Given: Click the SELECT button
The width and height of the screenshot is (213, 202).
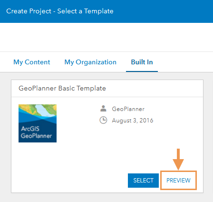Looking at the screenshot, I should 143,181.
